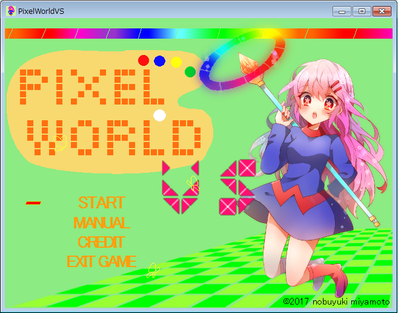Click the yellow butterfly over the WORLD text
398x313 pixels.
(x=60, y=143)
